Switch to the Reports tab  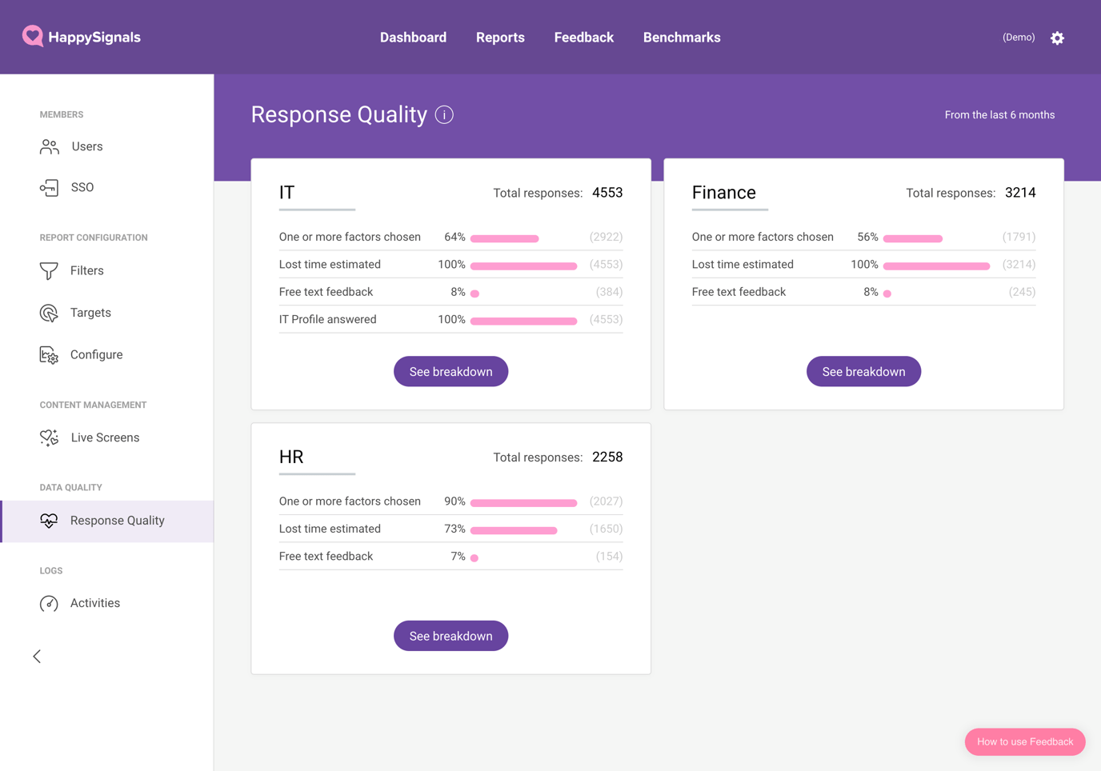(x=500, y=38)
